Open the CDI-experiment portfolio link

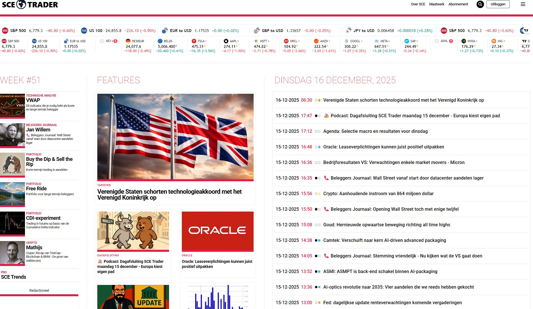point(43,218)
